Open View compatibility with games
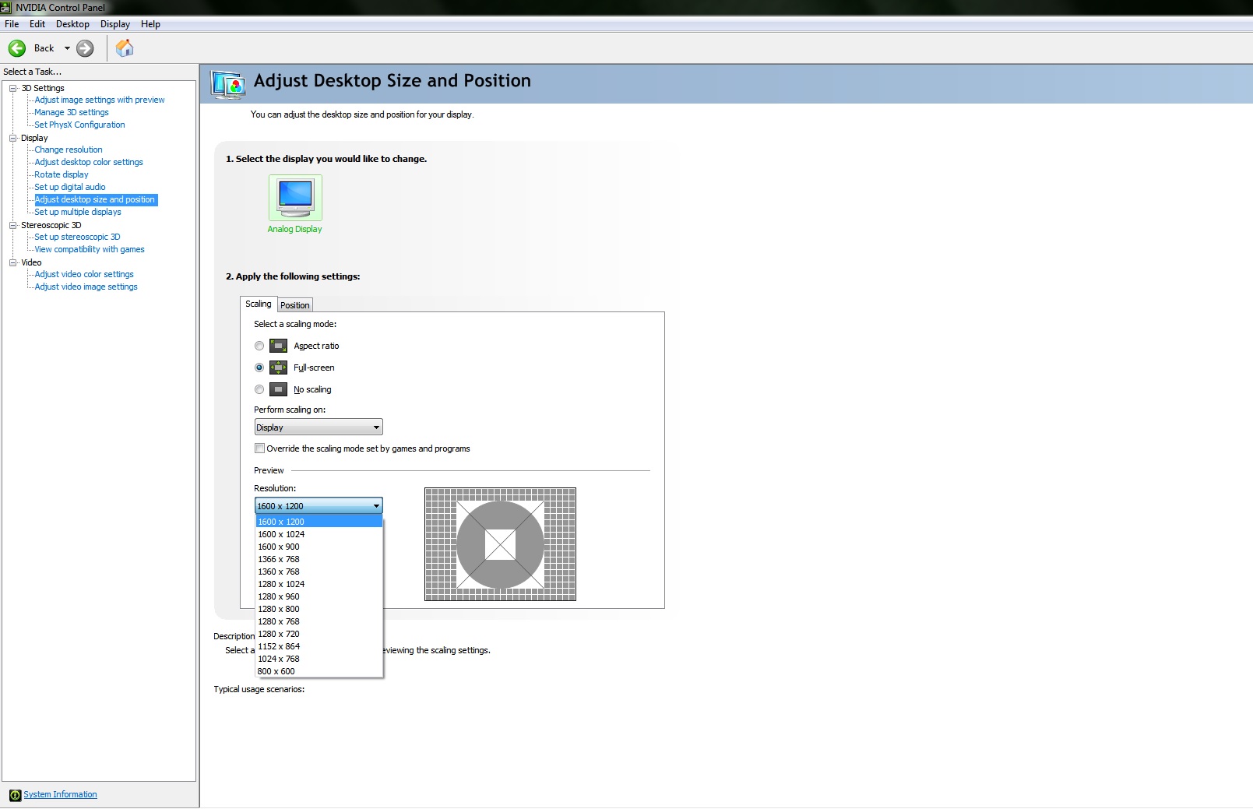The height and width of the screenshot is (809, 1253). click(90, 249)
